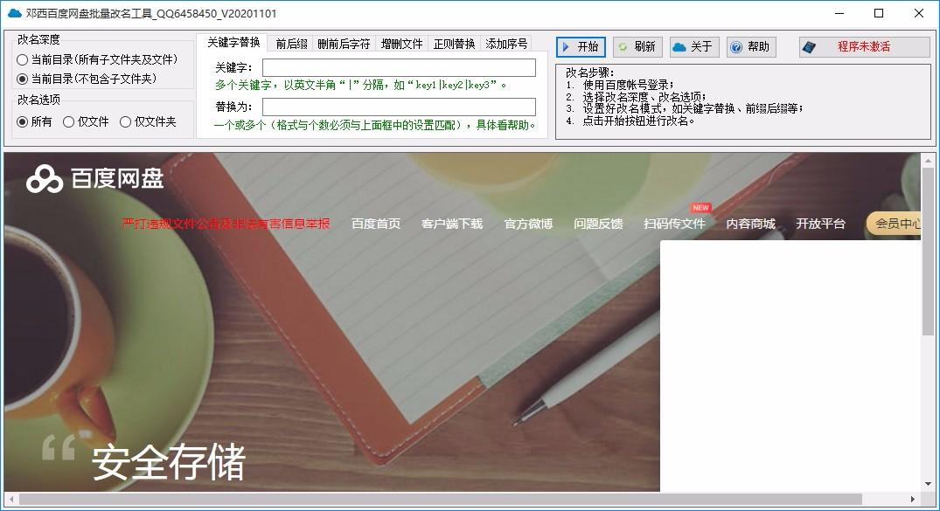
Task: Select 当前目录(所有子文件夹及文件) radio option
Action: tap(23, 60)
